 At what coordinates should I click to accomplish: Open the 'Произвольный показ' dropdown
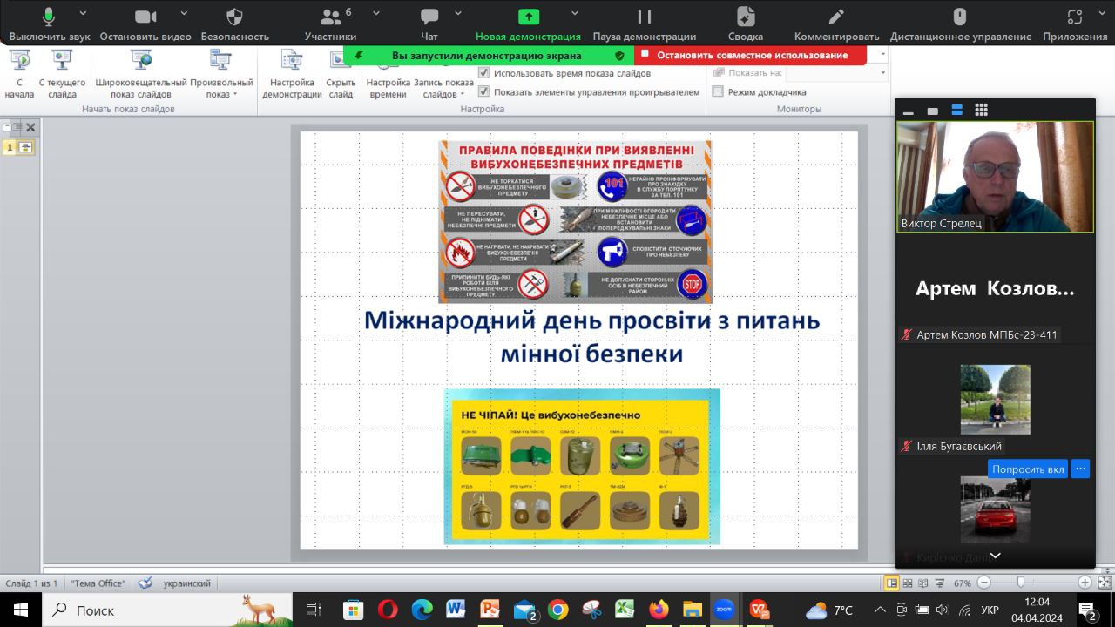click(221, 75)
